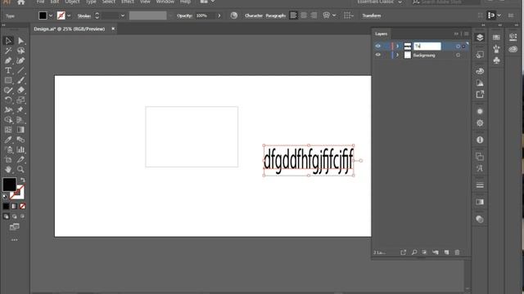Select the Line Segment tool
Screen dimensions: 524x294
tap(20, 70)
